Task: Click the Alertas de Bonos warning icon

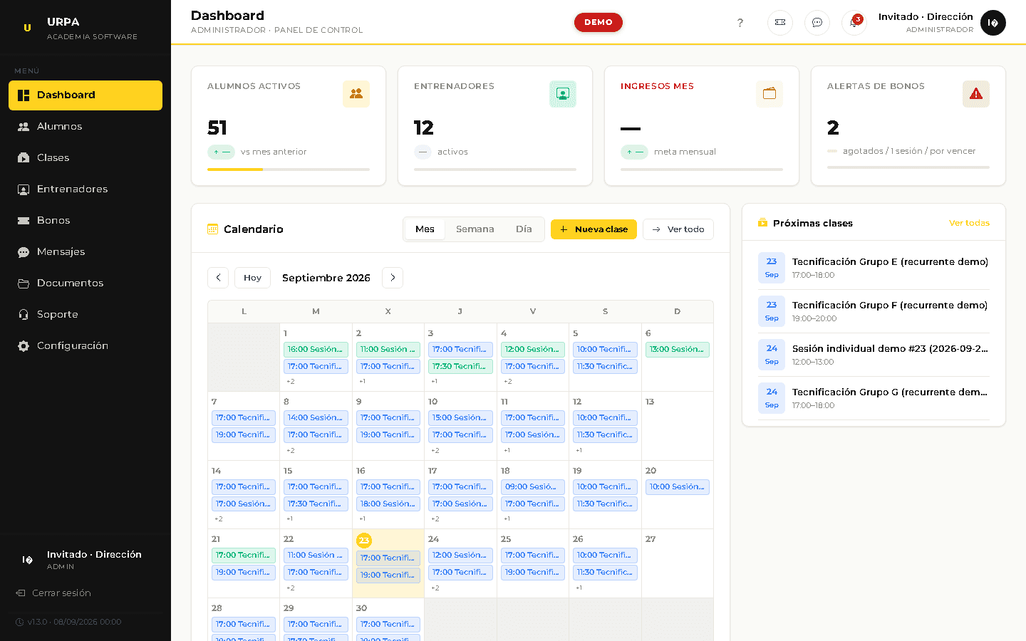Action: [x=976, y=94]
